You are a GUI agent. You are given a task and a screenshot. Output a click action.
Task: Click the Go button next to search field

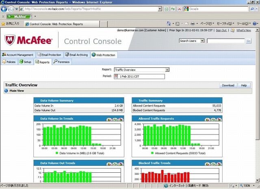coord(248,41)
